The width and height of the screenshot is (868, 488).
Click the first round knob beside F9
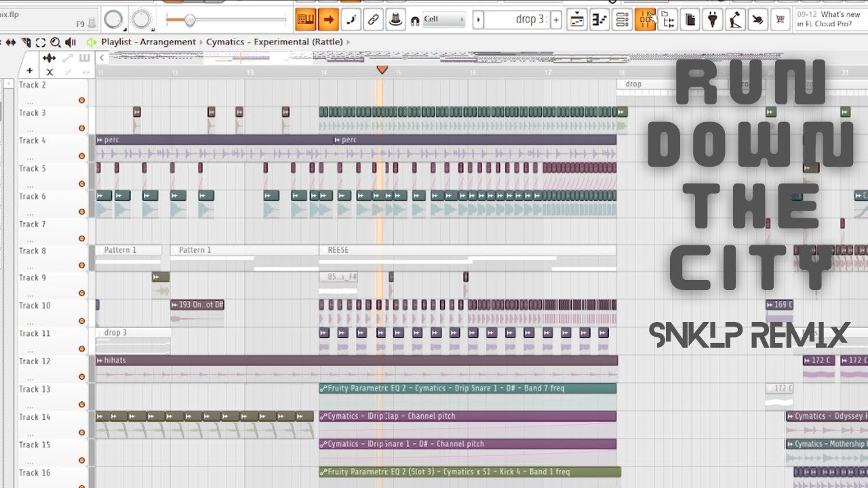114,20
